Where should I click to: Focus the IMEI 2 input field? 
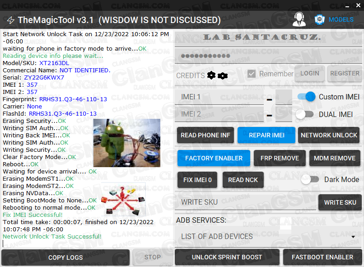point(219,114)
